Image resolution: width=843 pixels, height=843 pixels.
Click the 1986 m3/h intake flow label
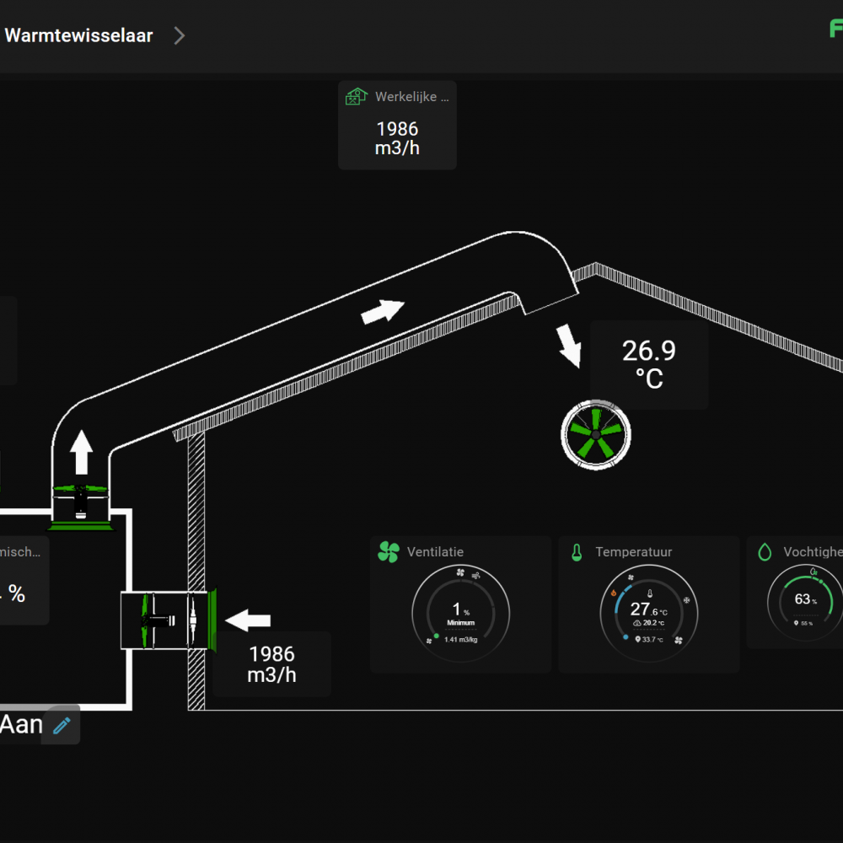coord(271,663)
